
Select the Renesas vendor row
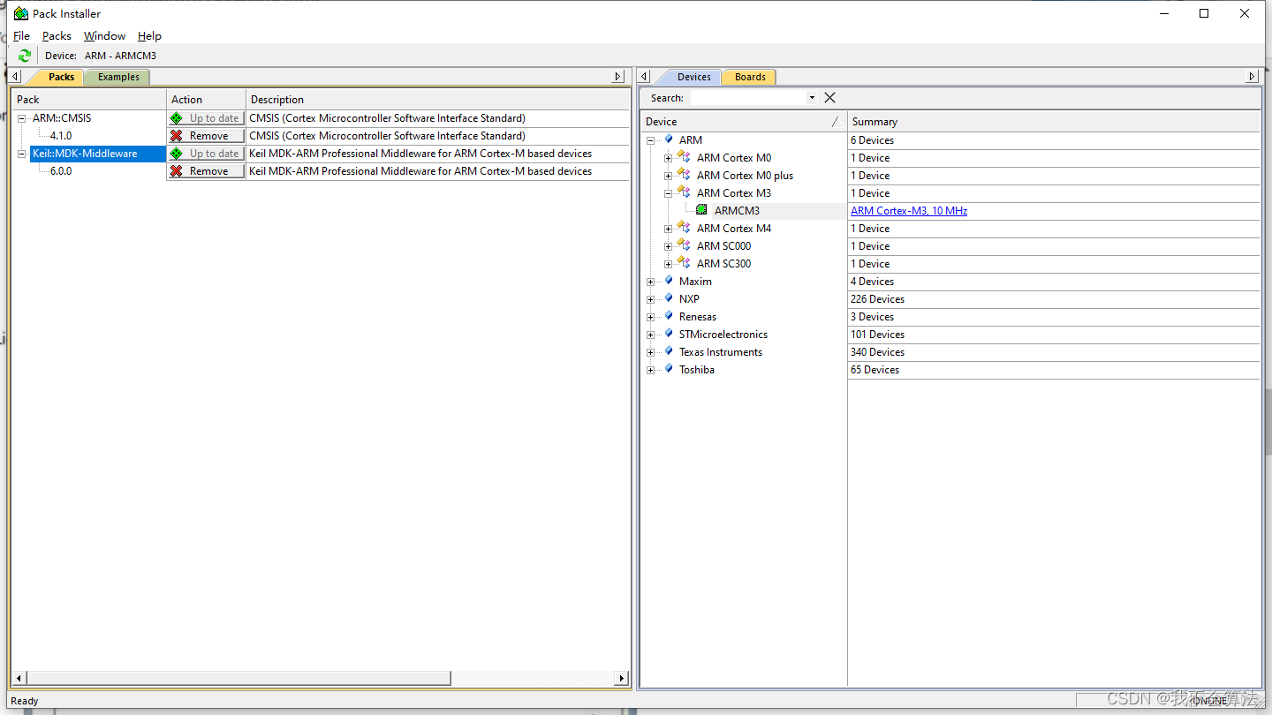(698, 317)
